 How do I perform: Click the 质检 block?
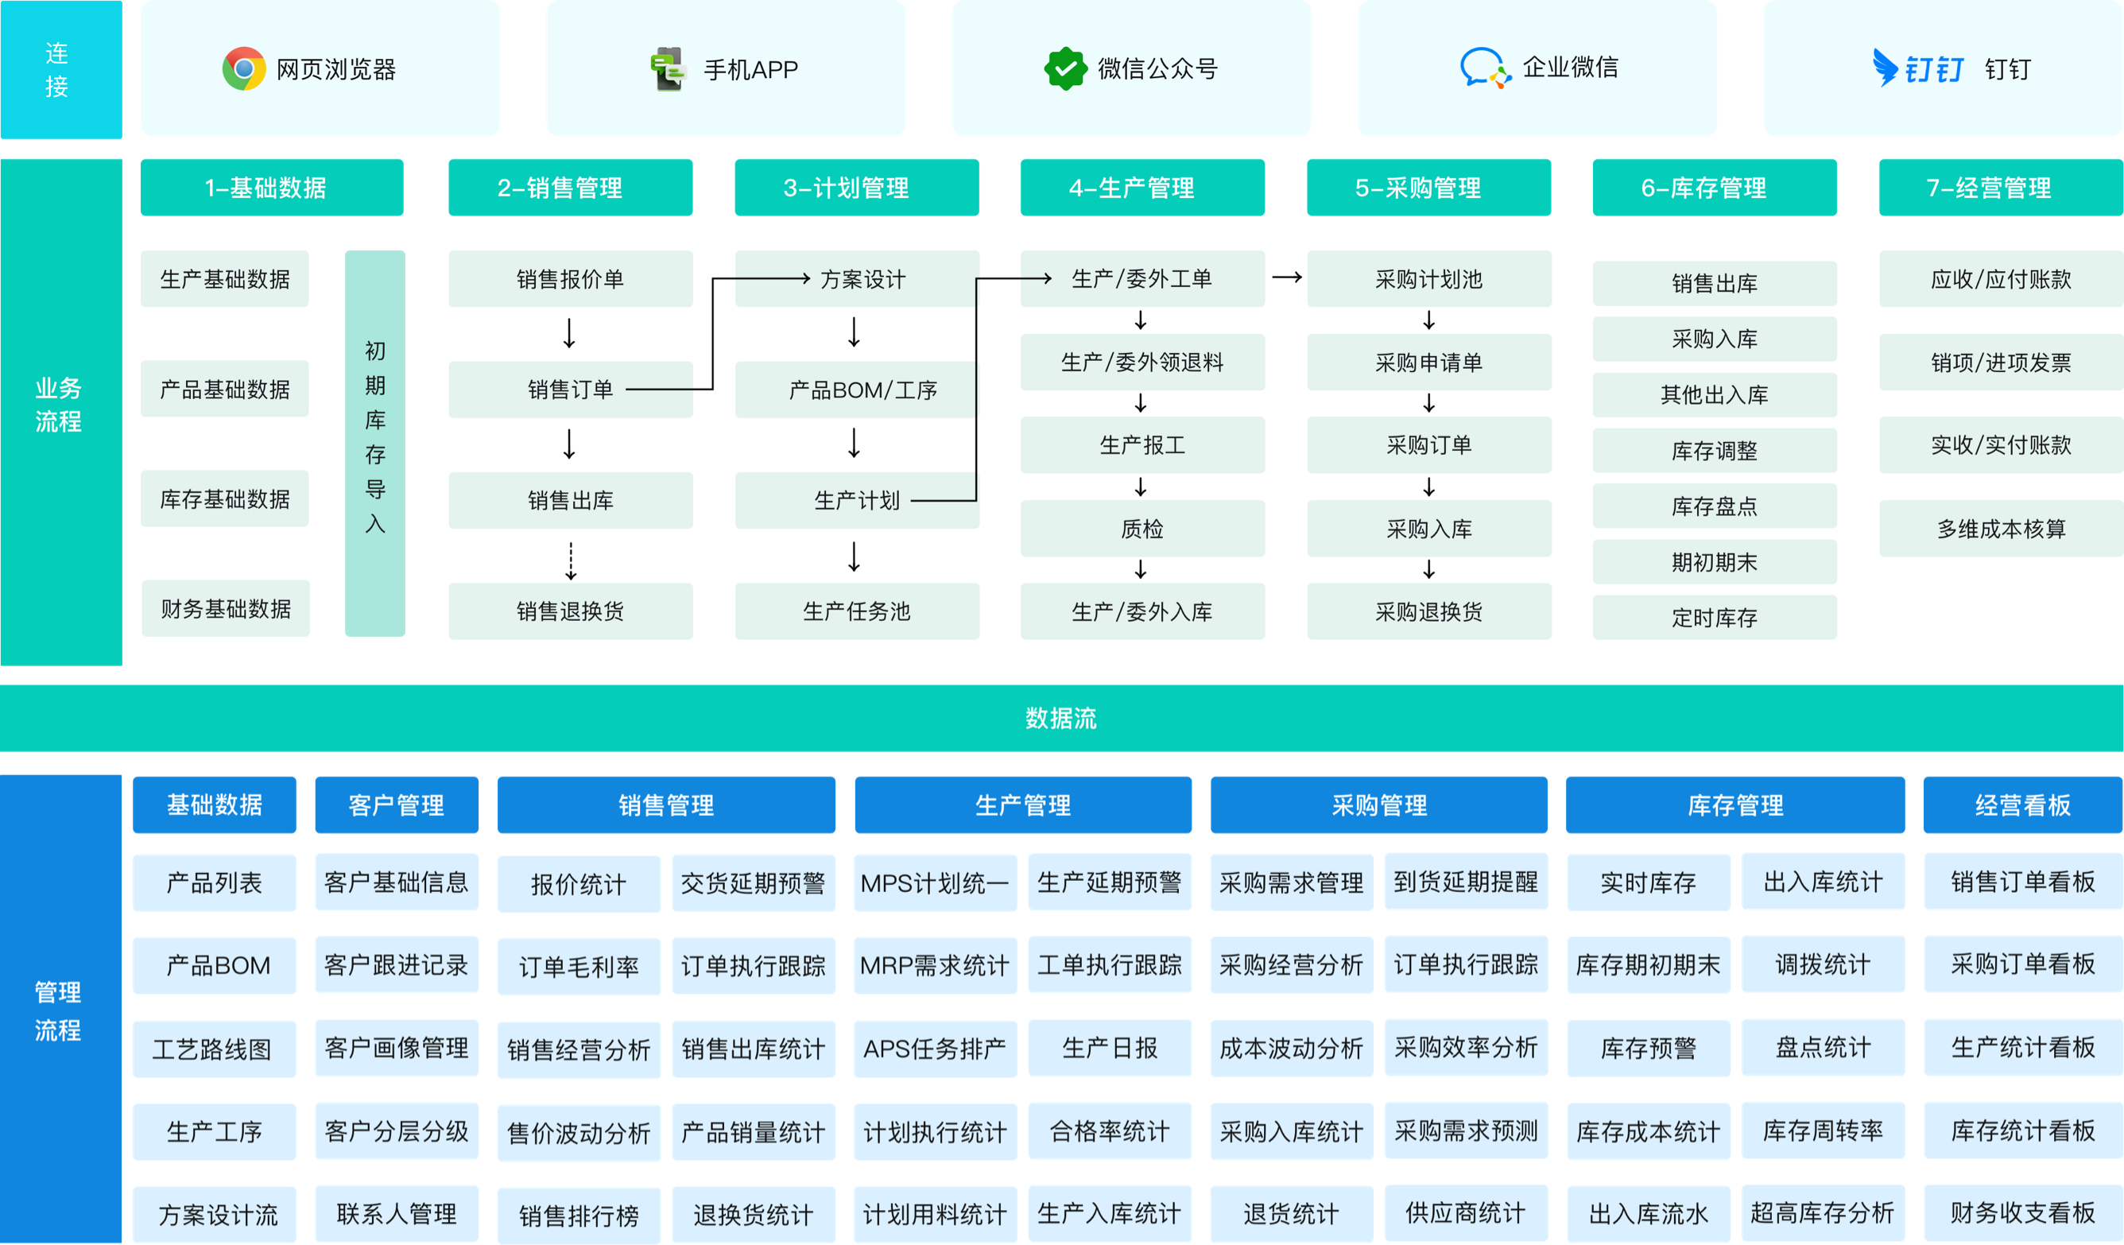[x=1142, y=529]
